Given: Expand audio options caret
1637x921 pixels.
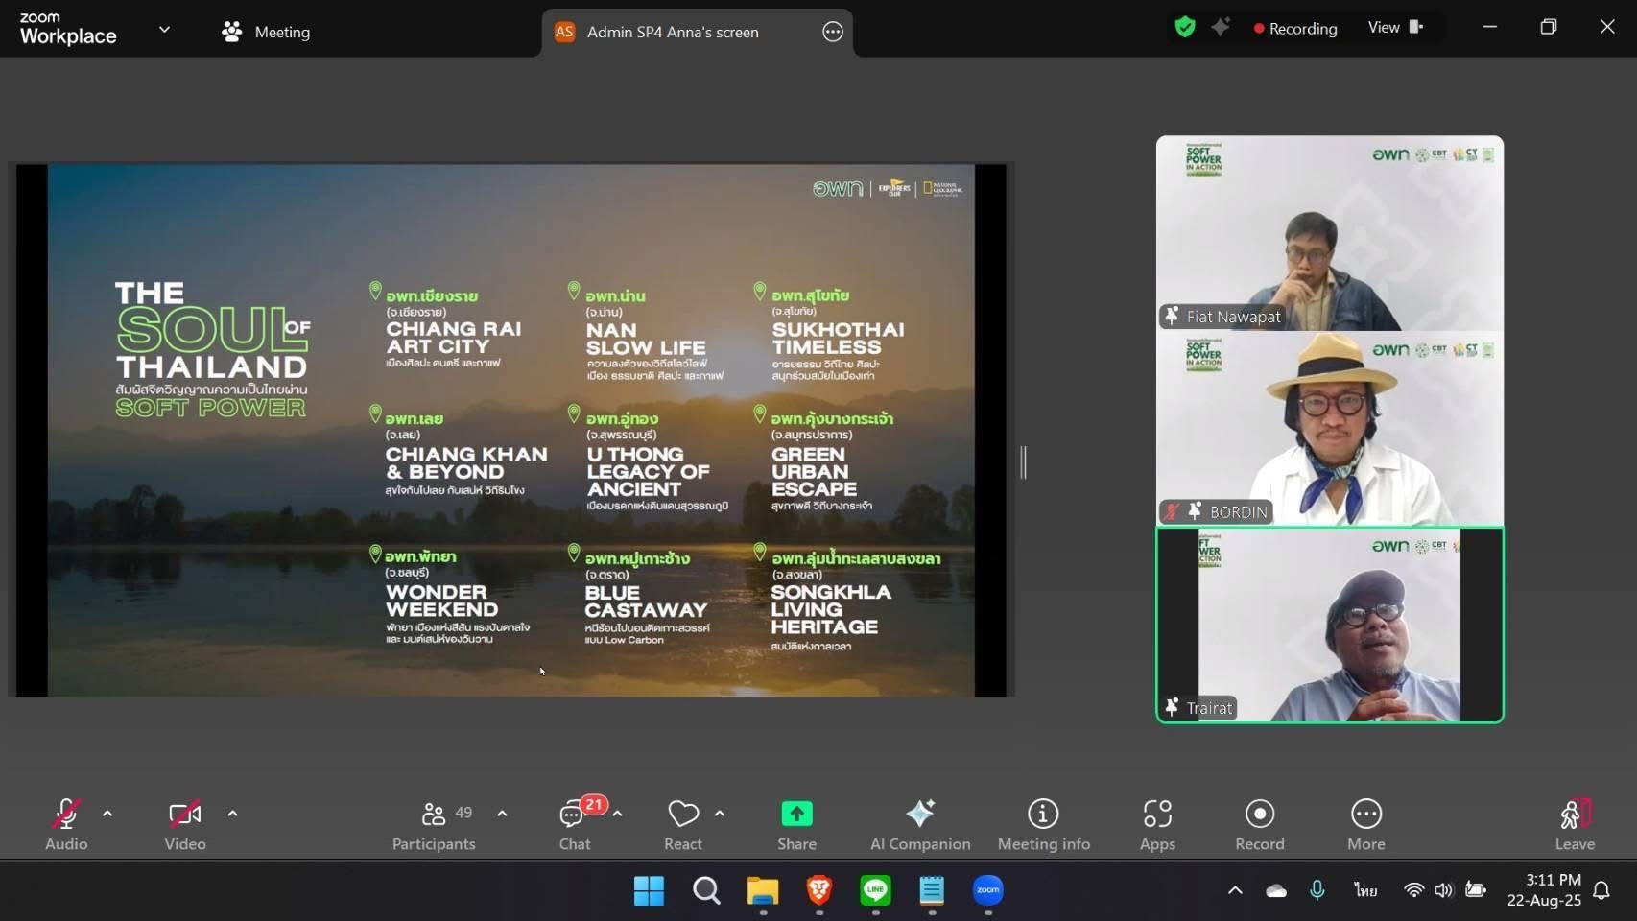Looking at the screenshot, I should [x=107, y=814].
